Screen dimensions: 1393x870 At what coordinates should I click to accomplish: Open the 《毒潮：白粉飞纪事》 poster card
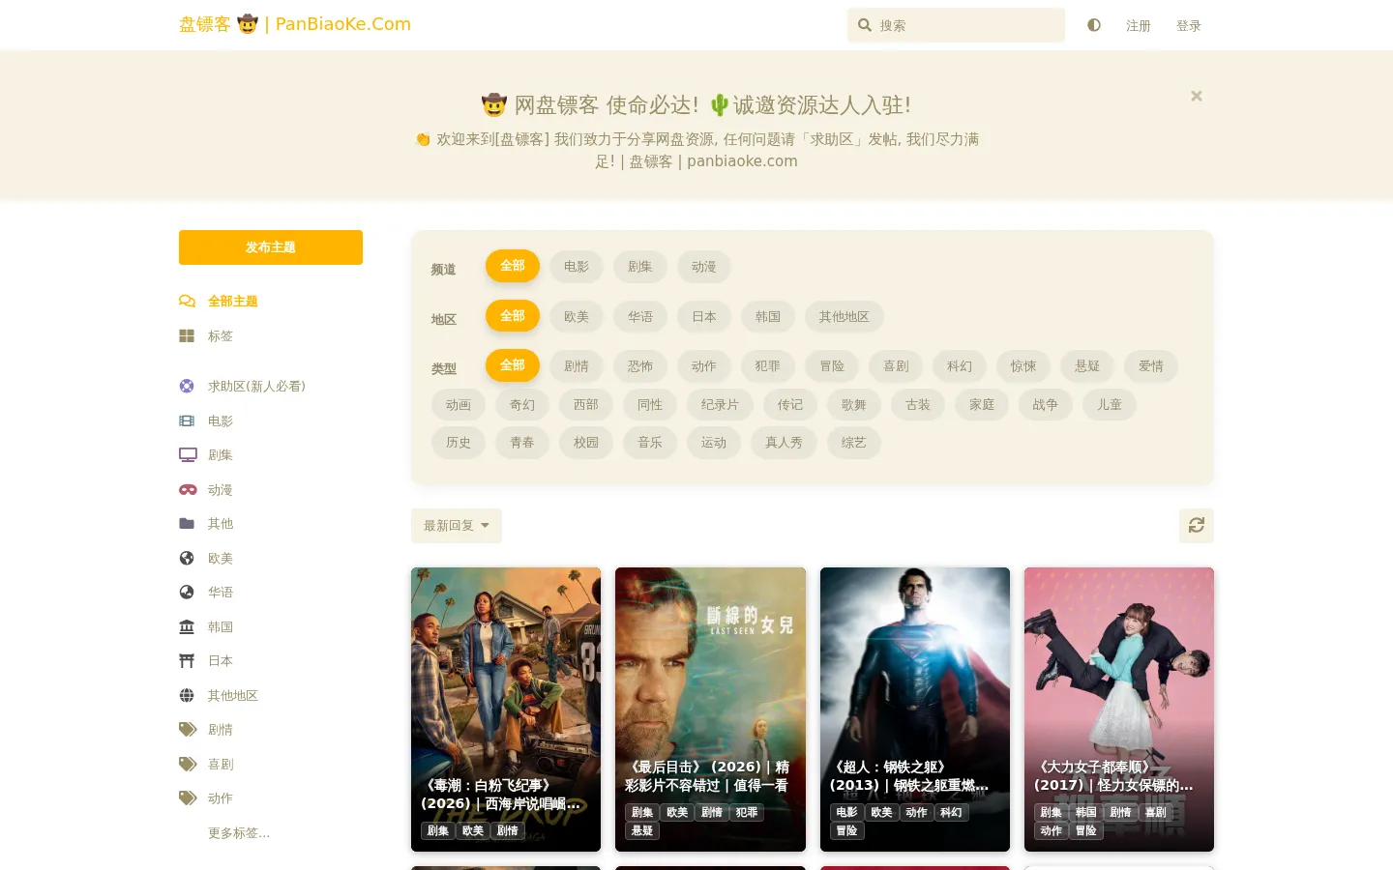(506, 710)
